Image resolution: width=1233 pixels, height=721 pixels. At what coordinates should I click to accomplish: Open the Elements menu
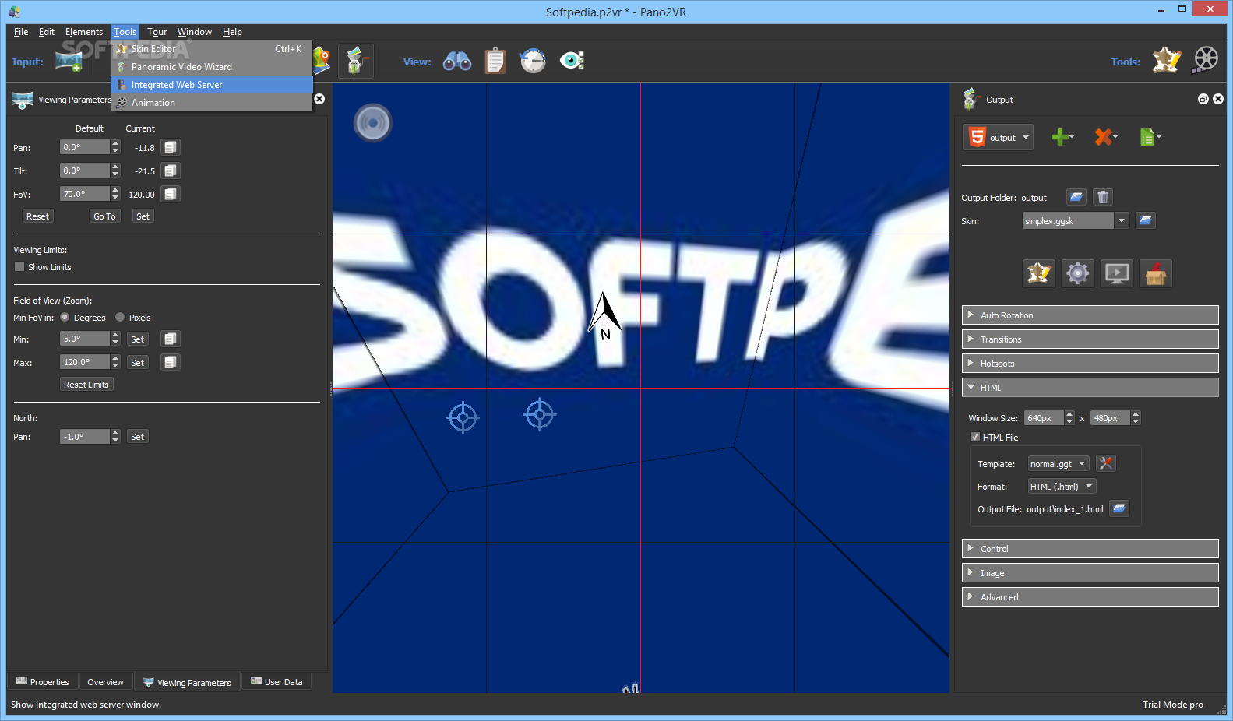coord(84,31)
